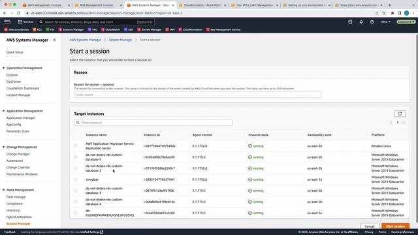Select AWS Application Migration Service Replication Server instance
Image resolution: width=418 pixels, height=235 pixels.
click(76, 146)
